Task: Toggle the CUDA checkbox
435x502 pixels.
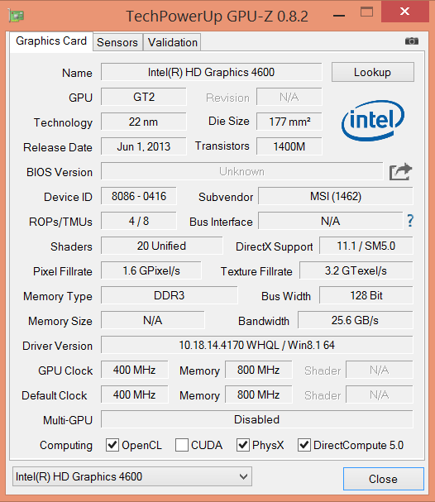Action: pos(182,445)
